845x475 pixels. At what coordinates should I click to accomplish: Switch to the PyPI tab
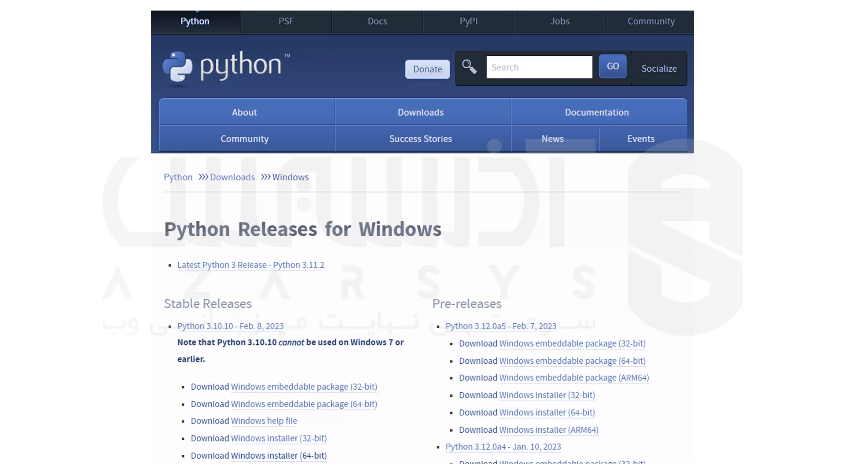click(468, 21)
